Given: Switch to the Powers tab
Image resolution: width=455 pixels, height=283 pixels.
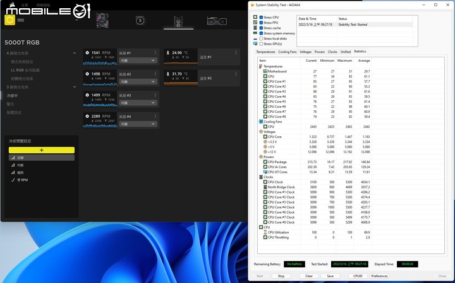Looking at the screenshot, I should (x=320, y=52).
